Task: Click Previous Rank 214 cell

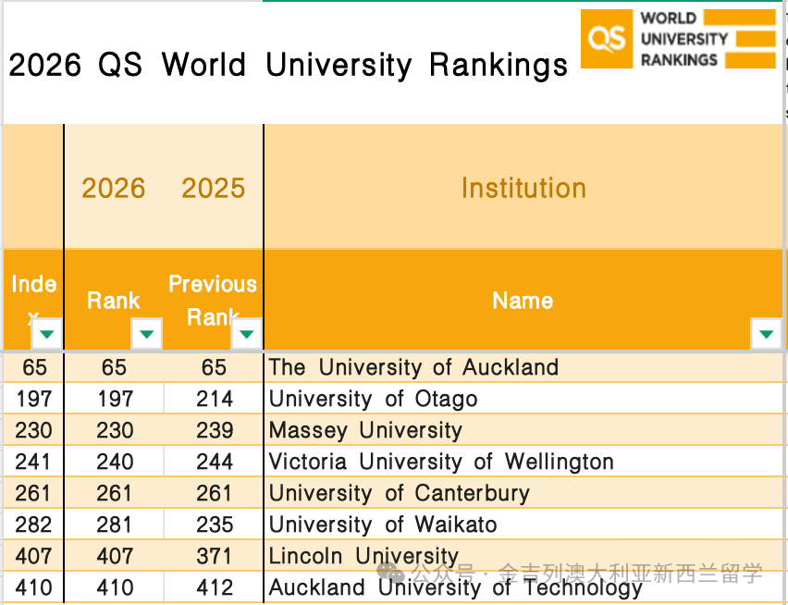Action: [214, 399]
